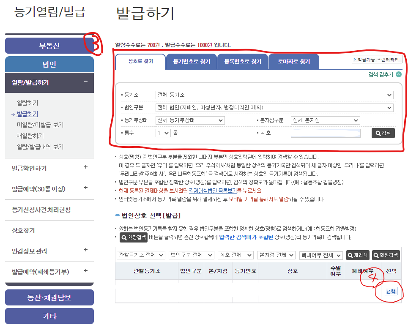Click the 주말여부 column header
The image size is (408, 327).
[x=335, y=271]
